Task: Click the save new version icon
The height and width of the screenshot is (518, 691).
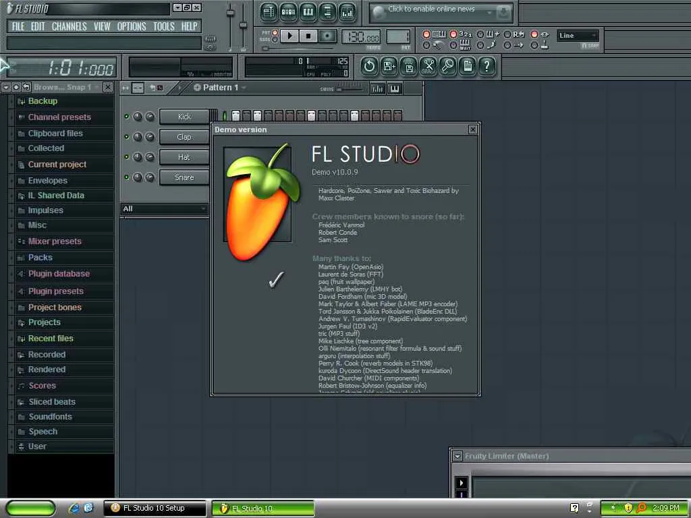Action: (389, 67)
